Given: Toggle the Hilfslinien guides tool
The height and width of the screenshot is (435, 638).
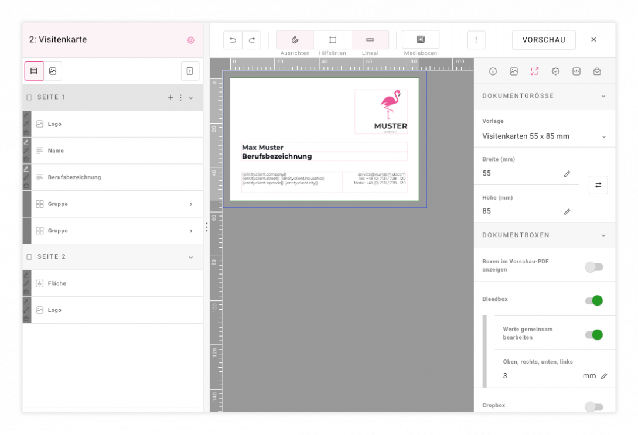Looking at the screenshot, I should (x=332, y=40).
